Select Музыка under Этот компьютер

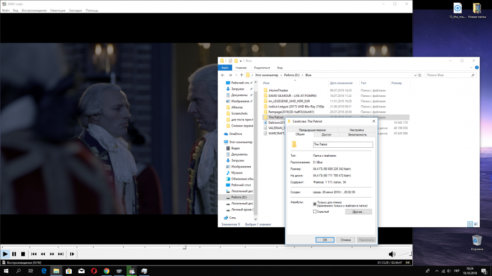237,172
